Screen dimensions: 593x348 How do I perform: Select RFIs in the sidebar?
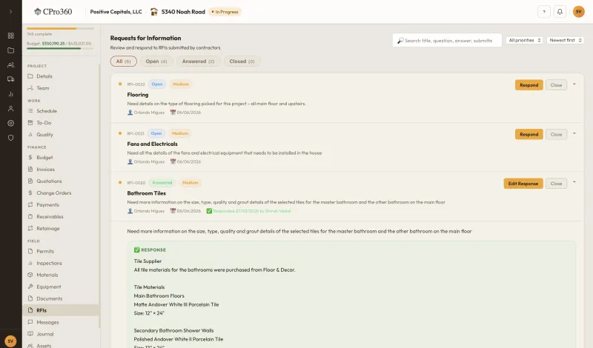tap(61, 310)
